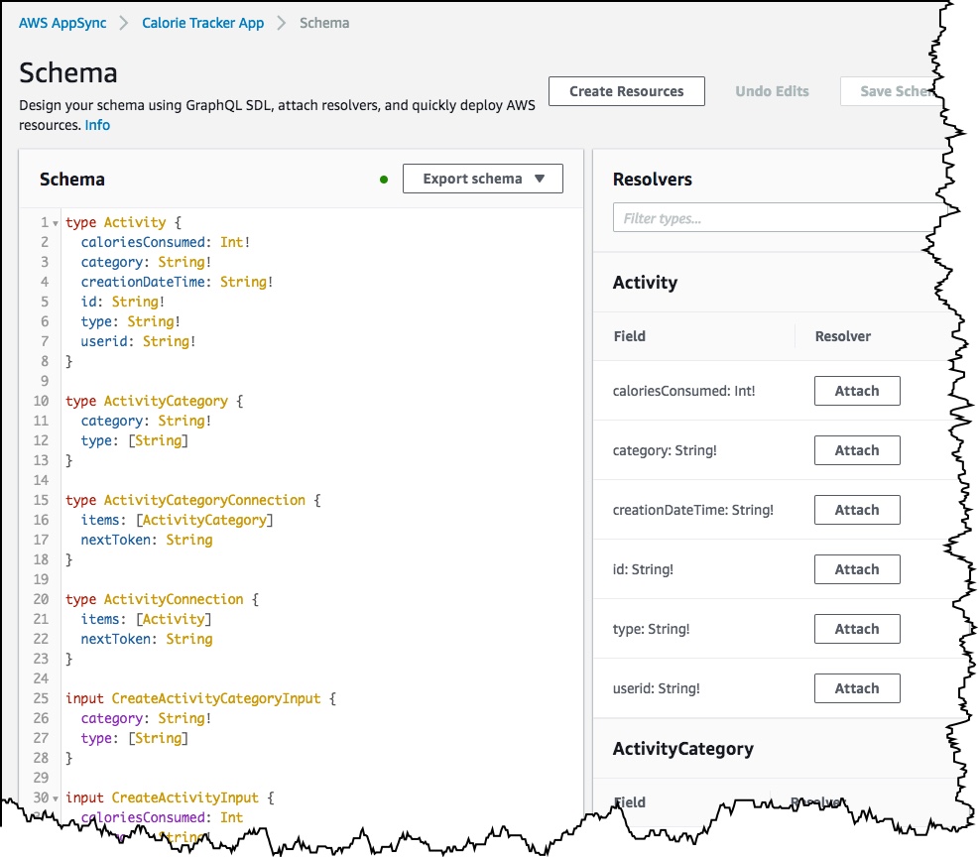
Task: Click code line 'type ActivityCategory {'
Action: (x=154, y=401)
